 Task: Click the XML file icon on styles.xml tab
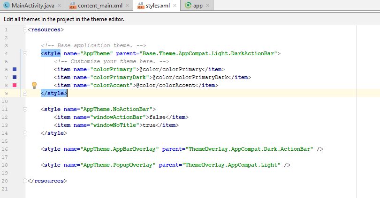(141, 5)
